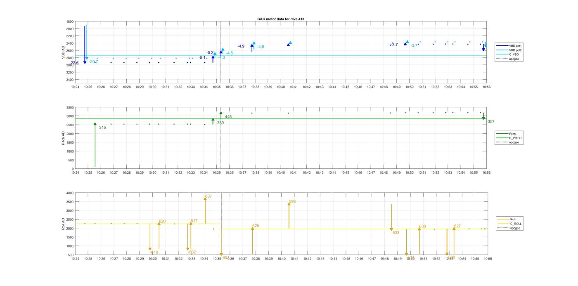Click the -4.9 VBD pot1 label
578x286 pixels.
click(241, 46)
